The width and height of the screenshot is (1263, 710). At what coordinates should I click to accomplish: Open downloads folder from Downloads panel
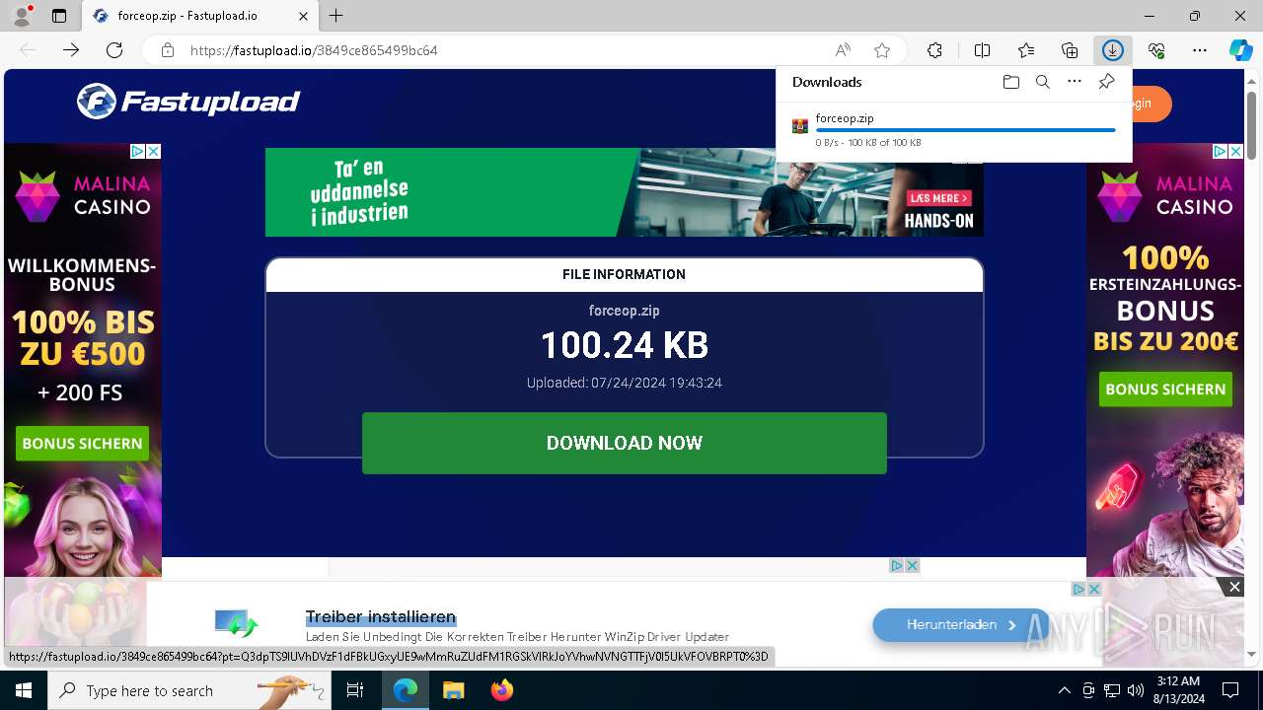1011,82
